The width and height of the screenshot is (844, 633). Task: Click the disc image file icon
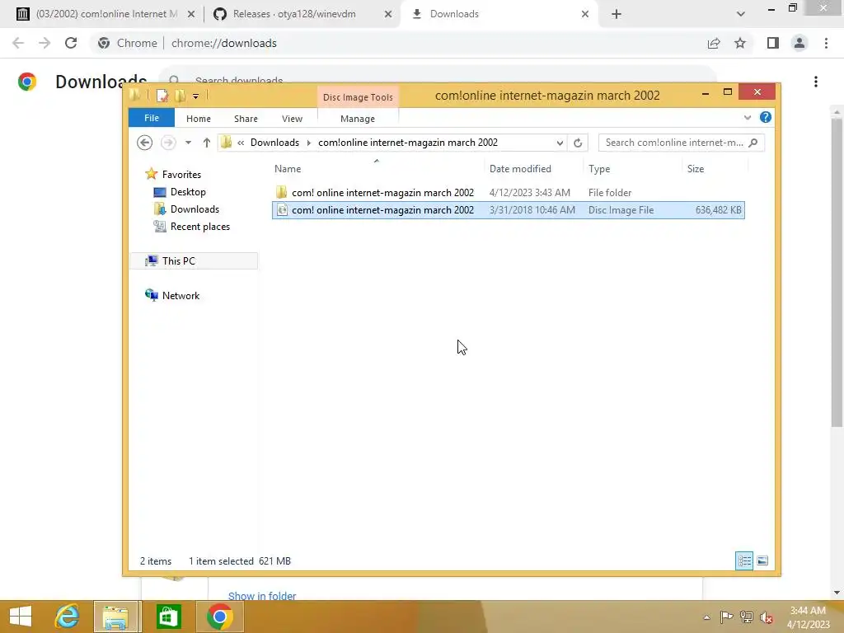(282, 210)
